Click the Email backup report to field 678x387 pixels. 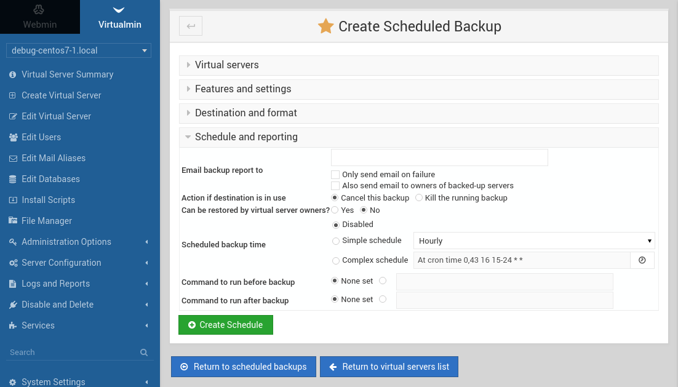pyautogui.click(x=439, y=158)
